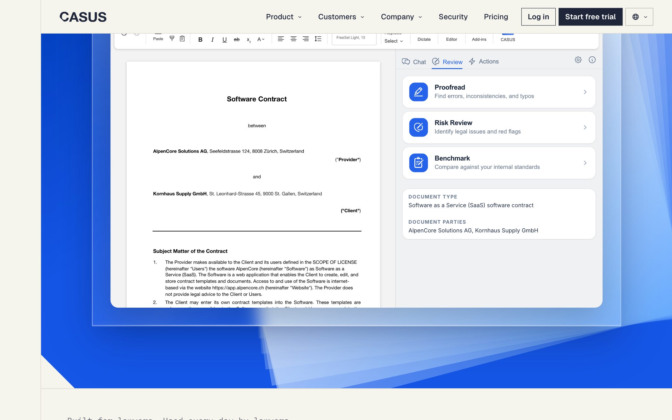Viewport: 672px width, 420px height.
Task: Click the Software Contract title
Action: click(x=257, y=99)
